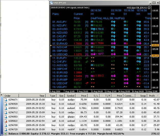The width and height of the screenshot is (160, 136).
Task: Click the order icon for order 6296712
Action: click(6, 112)
